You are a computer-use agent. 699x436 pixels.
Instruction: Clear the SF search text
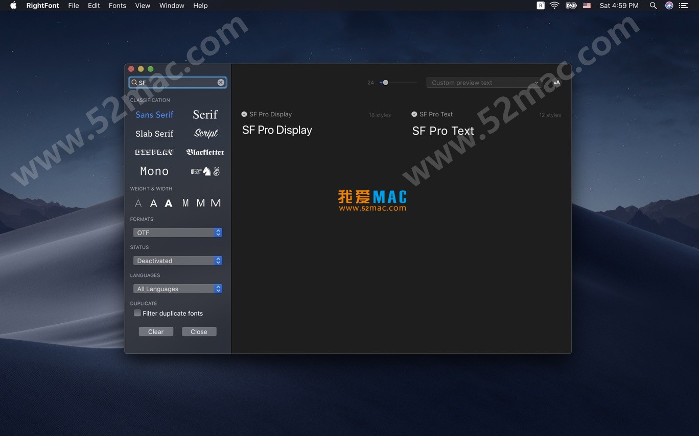click(221, 83)
